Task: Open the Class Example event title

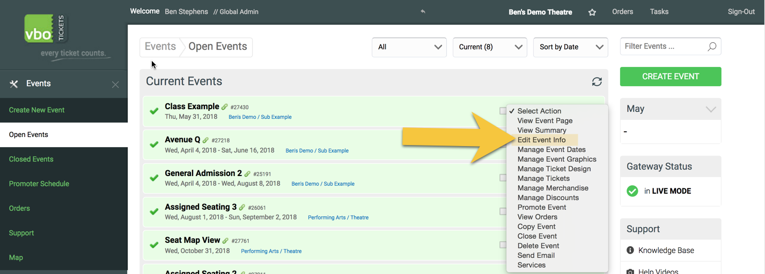Action: [x=192, y=106]
